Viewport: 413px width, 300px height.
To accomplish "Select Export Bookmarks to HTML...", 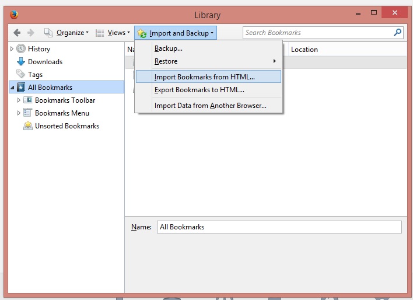I will tap(208, 90).
